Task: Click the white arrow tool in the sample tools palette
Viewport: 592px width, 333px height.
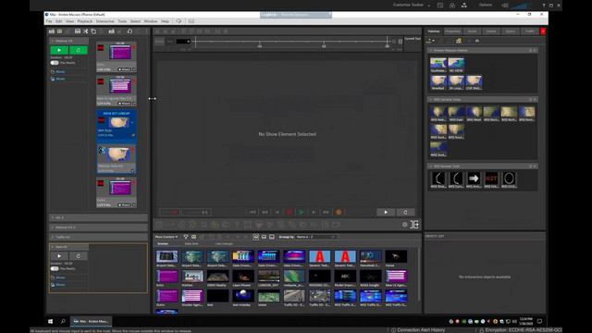Action: click(474, 179)
